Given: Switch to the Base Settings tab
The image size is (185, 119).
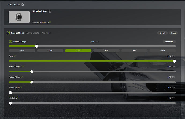Looking at the screenshot, I should pos(17,33).
